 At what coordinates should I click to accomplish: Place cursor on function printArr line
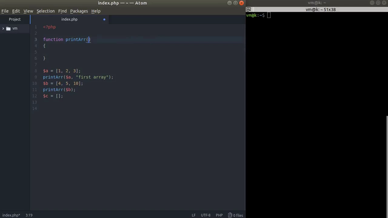(x=67, y=39)
